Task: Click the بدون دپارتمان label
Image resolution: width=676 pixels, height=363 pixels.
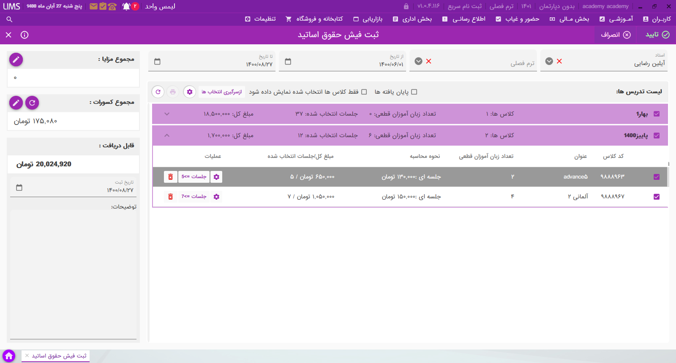Action: click(x=557, y=6)
